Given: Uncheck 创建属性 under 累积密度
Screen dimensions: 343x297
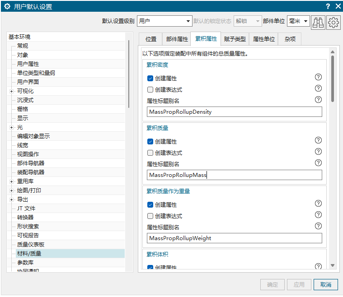Looking at the screenshot, I should click(x=150, y=78).
